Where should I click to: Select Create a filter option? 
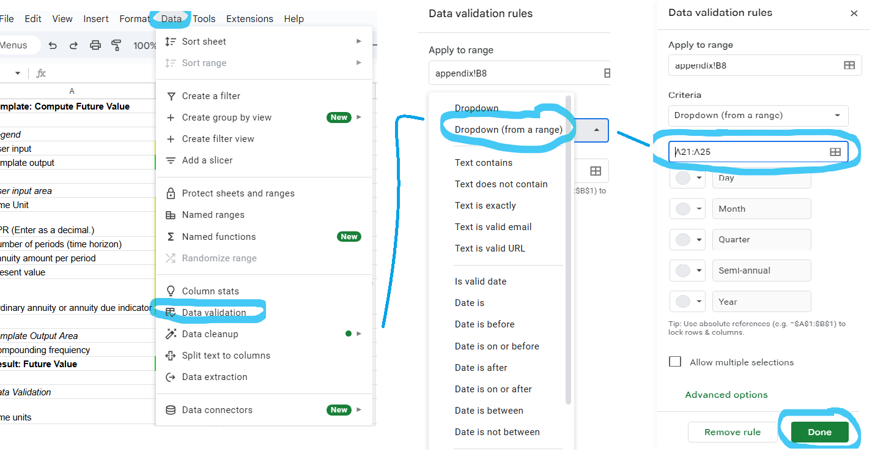click(211, 96)
